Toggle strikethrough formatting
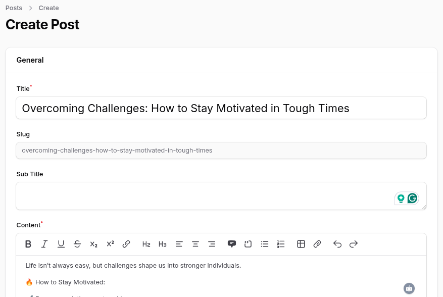Image resolution: width=443 pixels, height=297 pixels. (x=77, y=244)
